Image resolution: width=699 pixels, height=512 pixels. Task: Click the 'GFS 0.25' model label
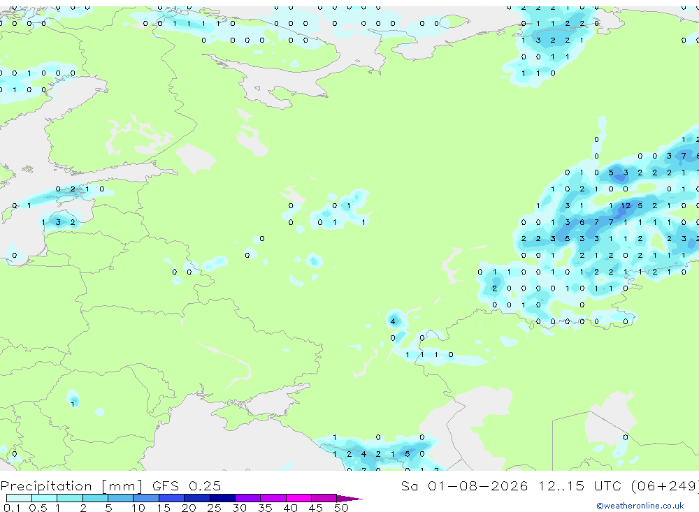[187, 485]
